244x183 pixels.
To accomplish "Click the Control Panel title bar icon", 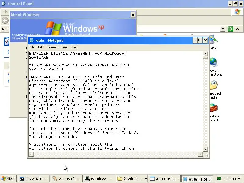I will point(4,4).
